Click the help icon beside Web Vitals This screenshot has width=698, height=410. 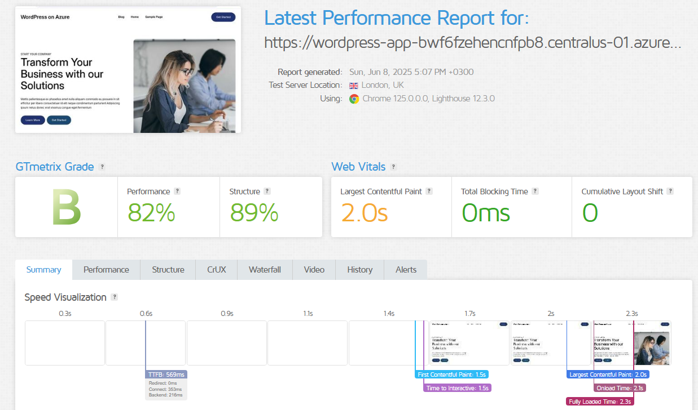click(393, 167)
